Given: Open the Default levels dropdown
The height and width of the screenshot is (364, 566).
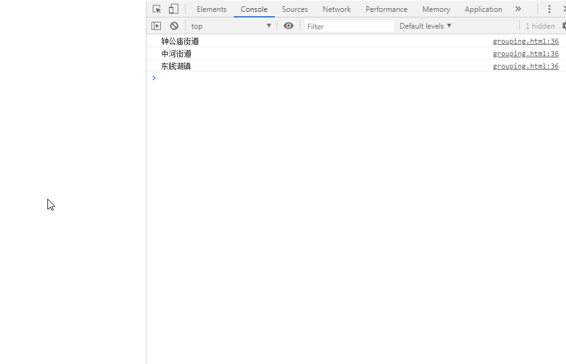Looking at the screenshot, I should point(425,26).
